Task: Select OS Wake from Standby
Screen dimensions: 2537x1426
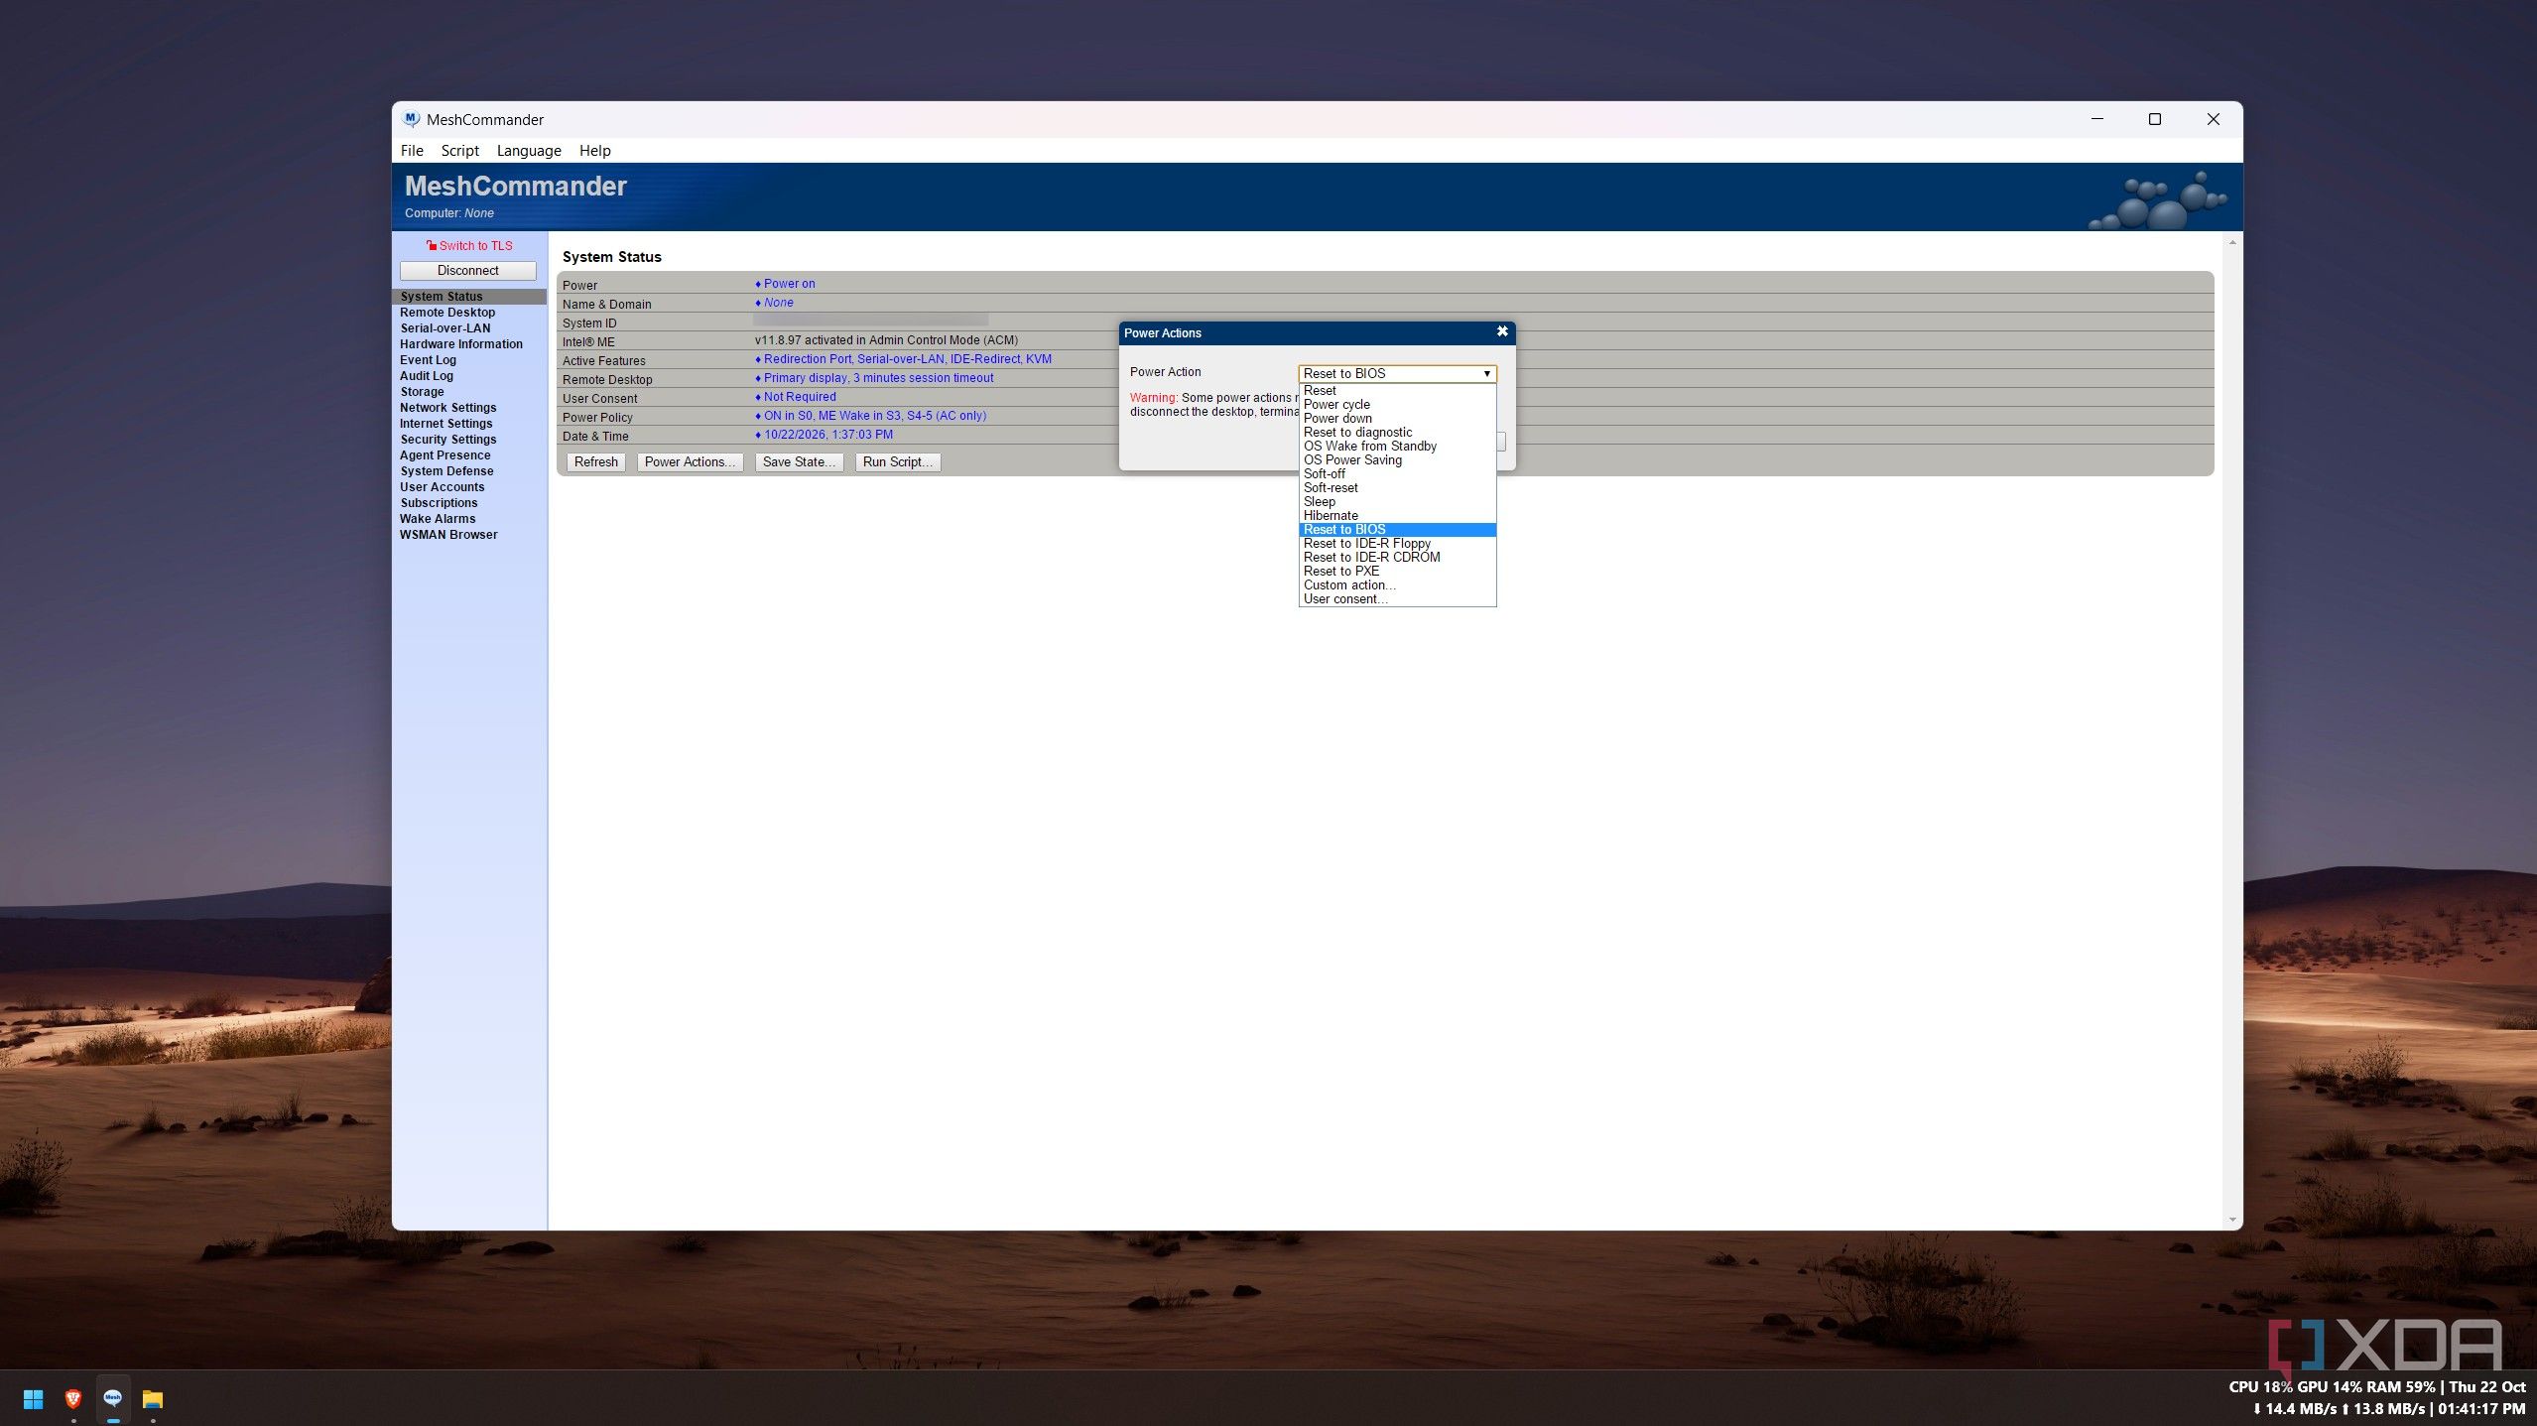Action: (1396, 446)
